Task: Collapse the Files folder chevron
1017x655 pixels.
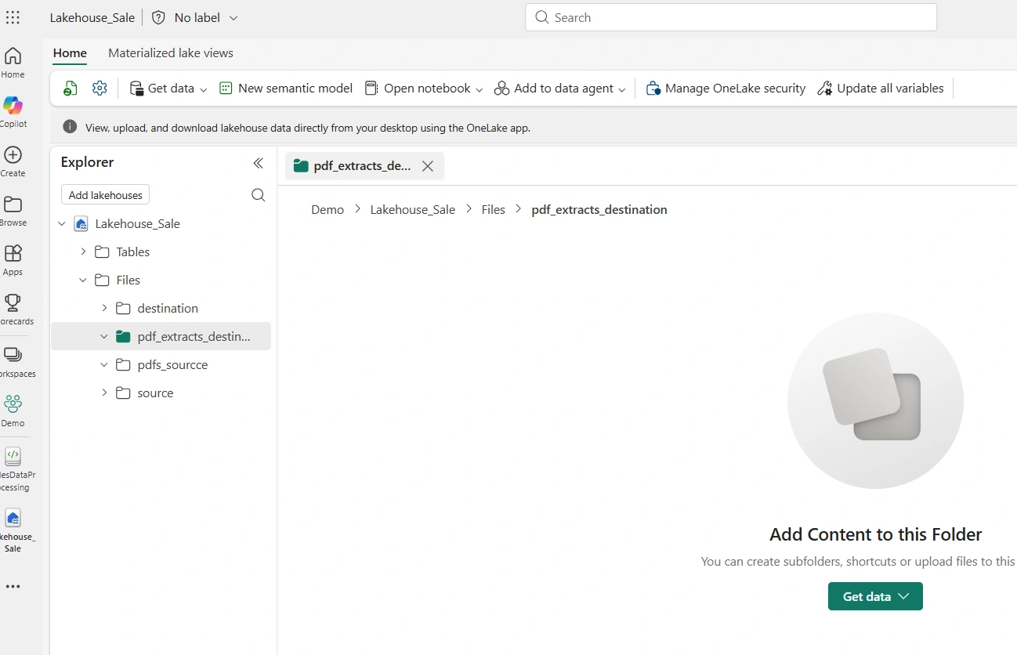Action: pyautogui.click(x=83, y=280)
